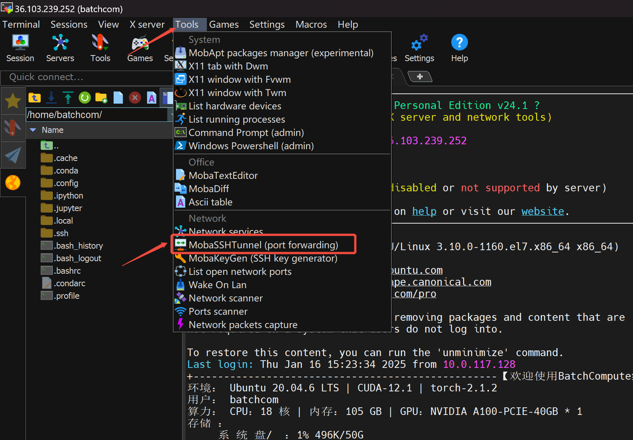
Task: Click the 'website' hyperlink in terminal
Action: 543,211
